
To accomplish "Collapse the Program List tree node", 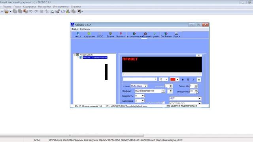I will [75, 55].
